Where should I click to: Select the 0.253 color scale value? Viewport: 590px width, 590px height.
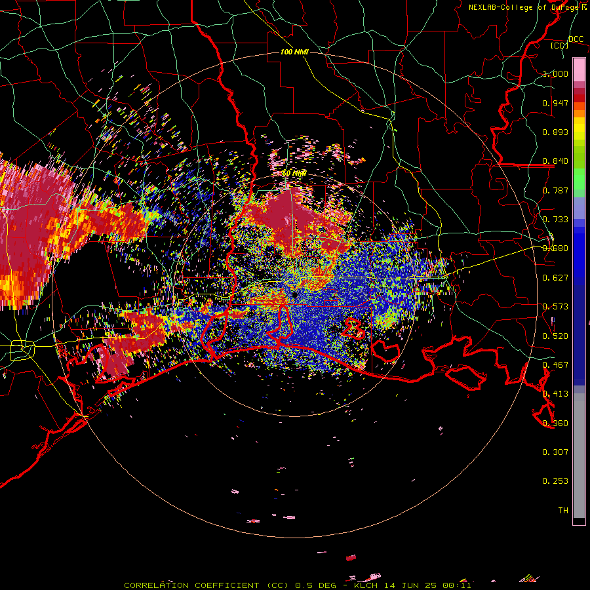555,481
